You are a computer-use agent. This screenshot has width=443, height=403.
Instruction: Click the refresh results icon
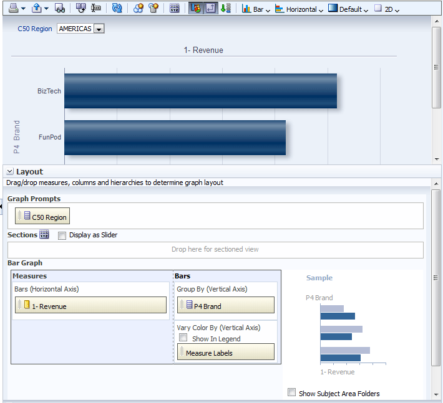(x=117, y=9)
